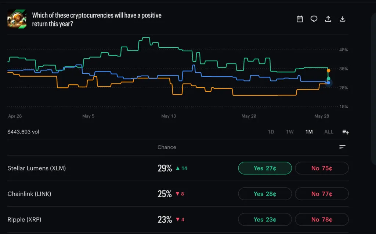
Task: Click the 10% y-axis label
Action: pyautogui.click(x=343, y=107)
